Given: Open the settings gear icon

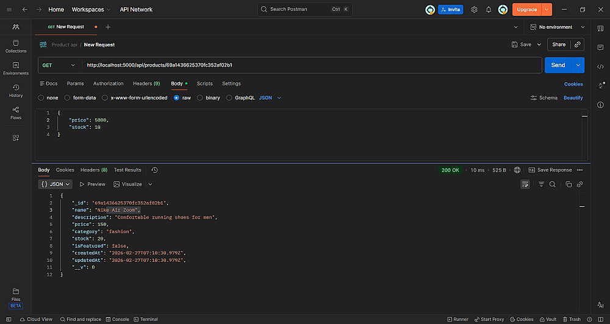Looking at the screenshot, I should (474, 10).
